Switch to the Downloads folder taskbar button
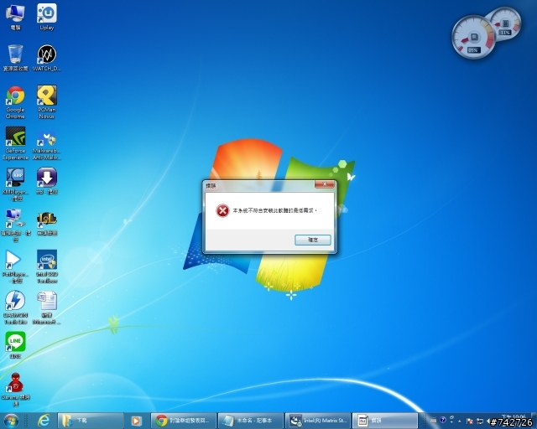 click(x=91, y=421)
